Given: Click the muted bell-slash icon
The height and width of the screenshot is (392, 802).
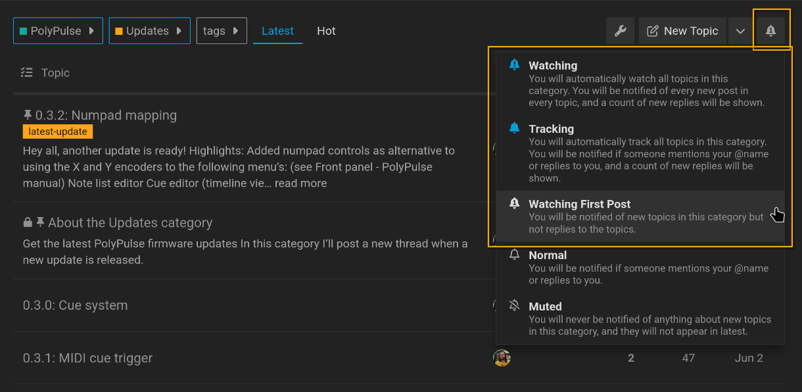Looking at the screenshot, I should coord(515,306).
